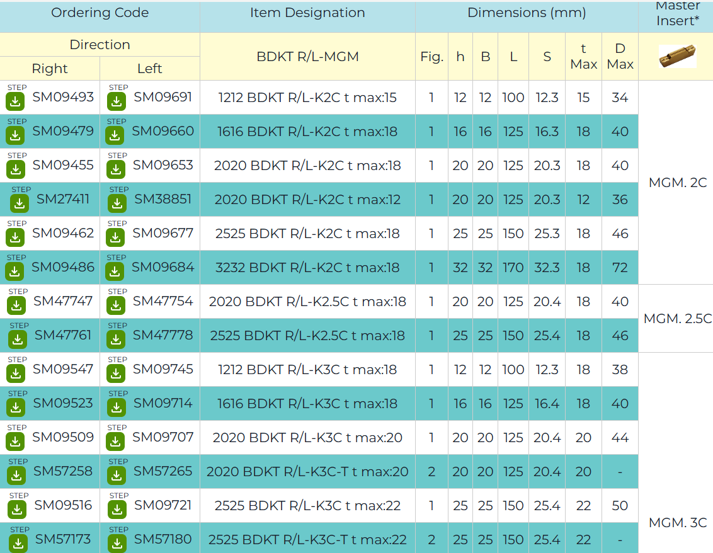Get STEP file for SM47747
Image resolution: width=713 pixels, height=553 pixels.
click(17, 304)
